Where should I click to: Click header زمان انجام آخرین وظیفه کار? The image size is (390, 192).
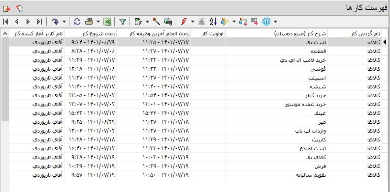click(153, 34)
